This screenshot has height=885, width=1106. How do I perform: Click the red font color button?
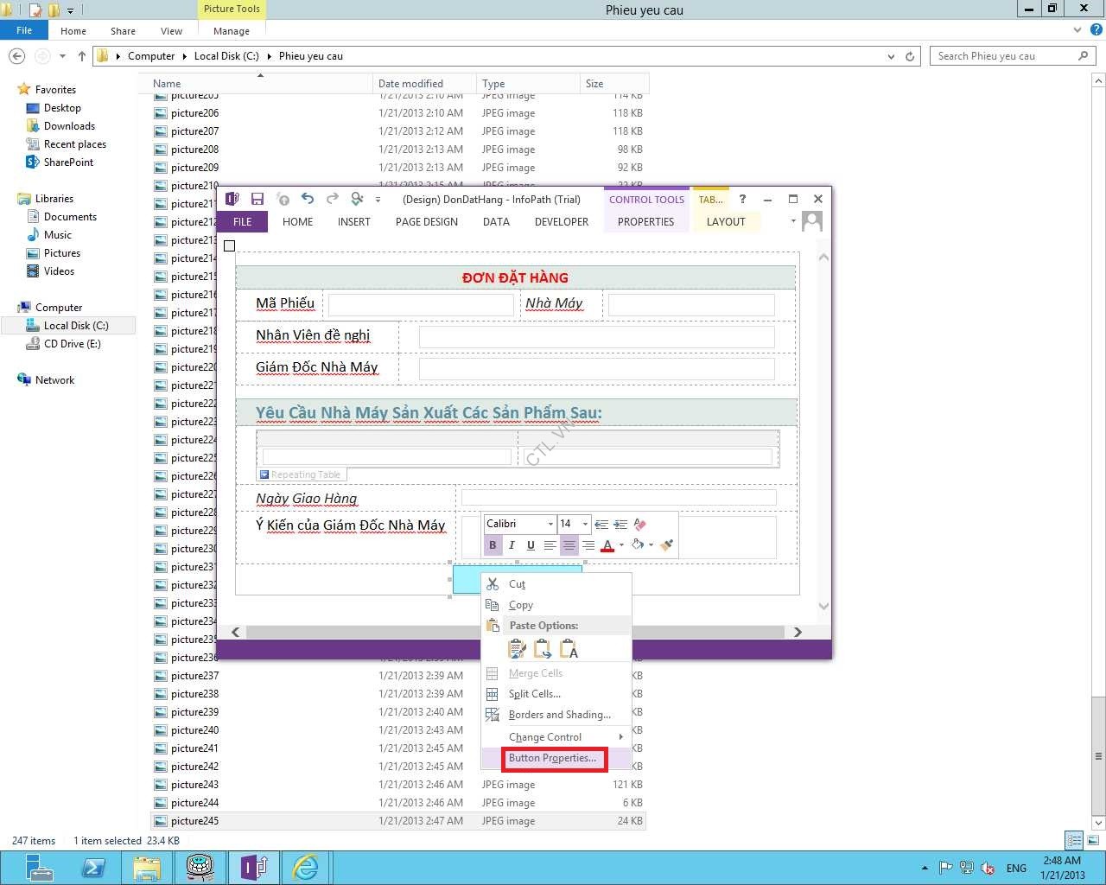[x=607, y=545]
